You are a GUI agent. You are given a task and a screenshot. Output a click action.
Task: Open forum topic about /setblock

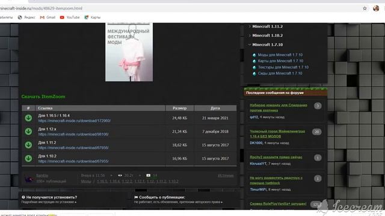tap(276, 181)
